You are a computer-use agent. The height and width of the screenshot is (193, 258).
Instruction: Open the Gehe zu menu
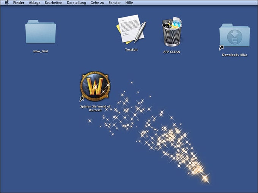click(97, 3)
